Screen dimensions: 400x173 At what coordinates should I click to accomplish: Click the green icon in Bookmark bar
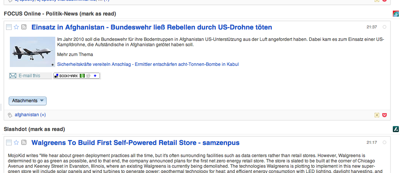(x=82, y=76)
